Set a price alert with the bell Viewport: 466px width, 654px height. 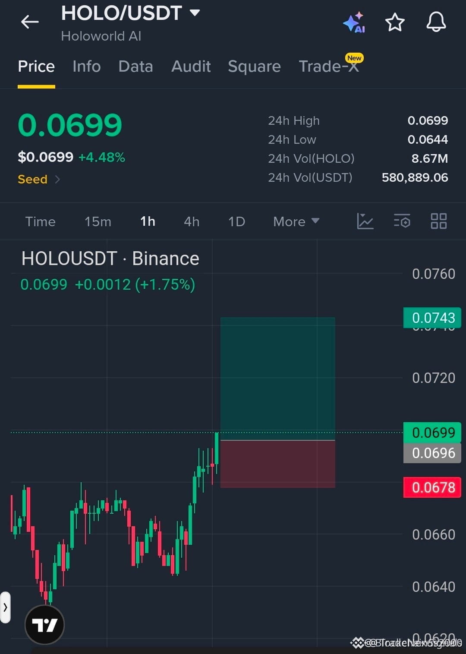click(436, 22)
